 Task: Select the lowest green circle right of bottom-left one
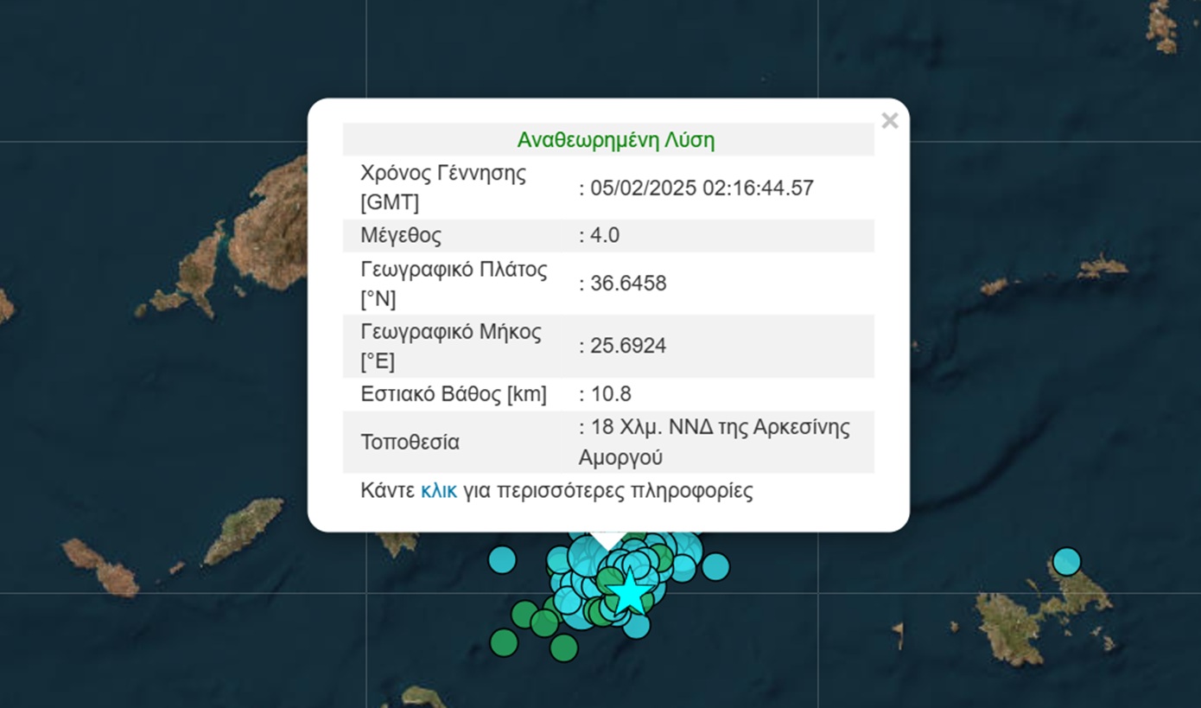[x=563, y=647]
